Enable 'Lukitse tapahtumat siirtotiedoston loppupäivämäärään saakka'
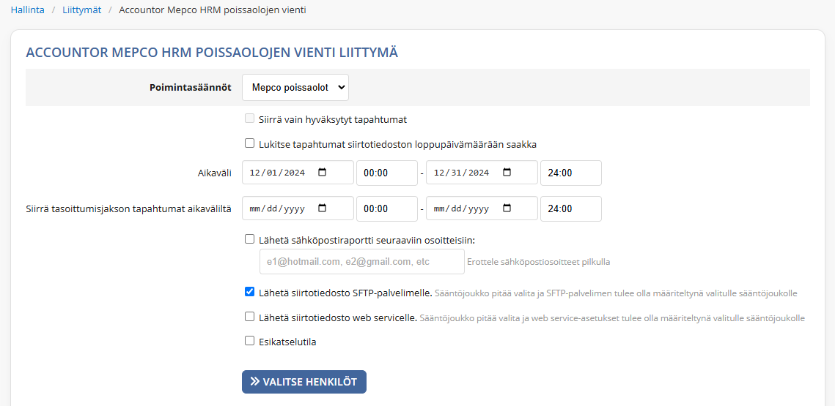The image size is (835, 406). [x=249, y=143]
